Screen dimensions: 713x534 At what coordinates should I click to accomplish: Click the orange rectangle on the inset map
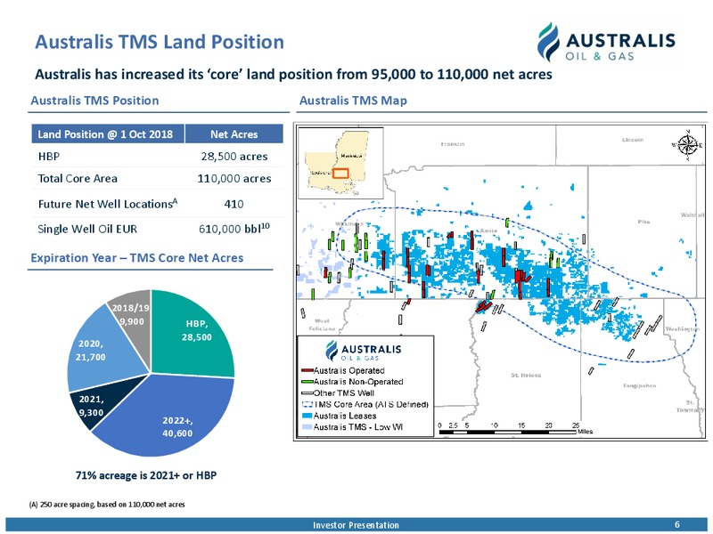(x=340, y=173)
